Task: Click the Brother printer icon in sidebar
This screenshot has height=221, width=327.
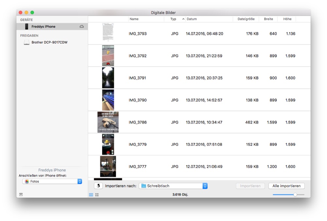Action: pos(26,42)
